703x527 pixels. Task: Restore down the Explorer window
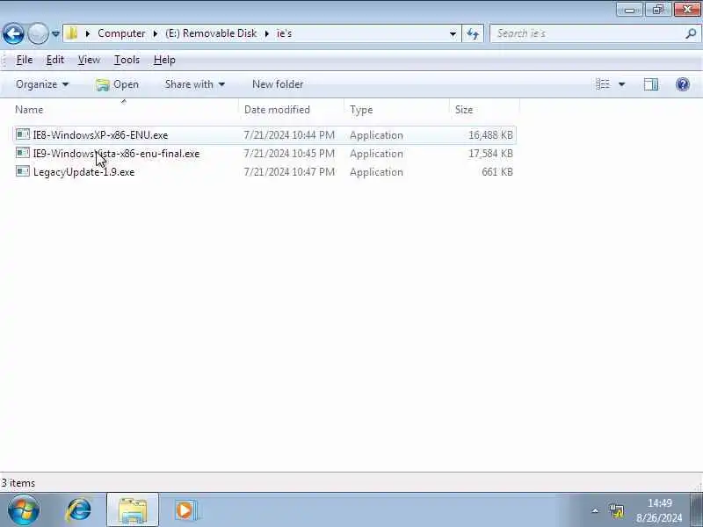[x=657, y=10]
